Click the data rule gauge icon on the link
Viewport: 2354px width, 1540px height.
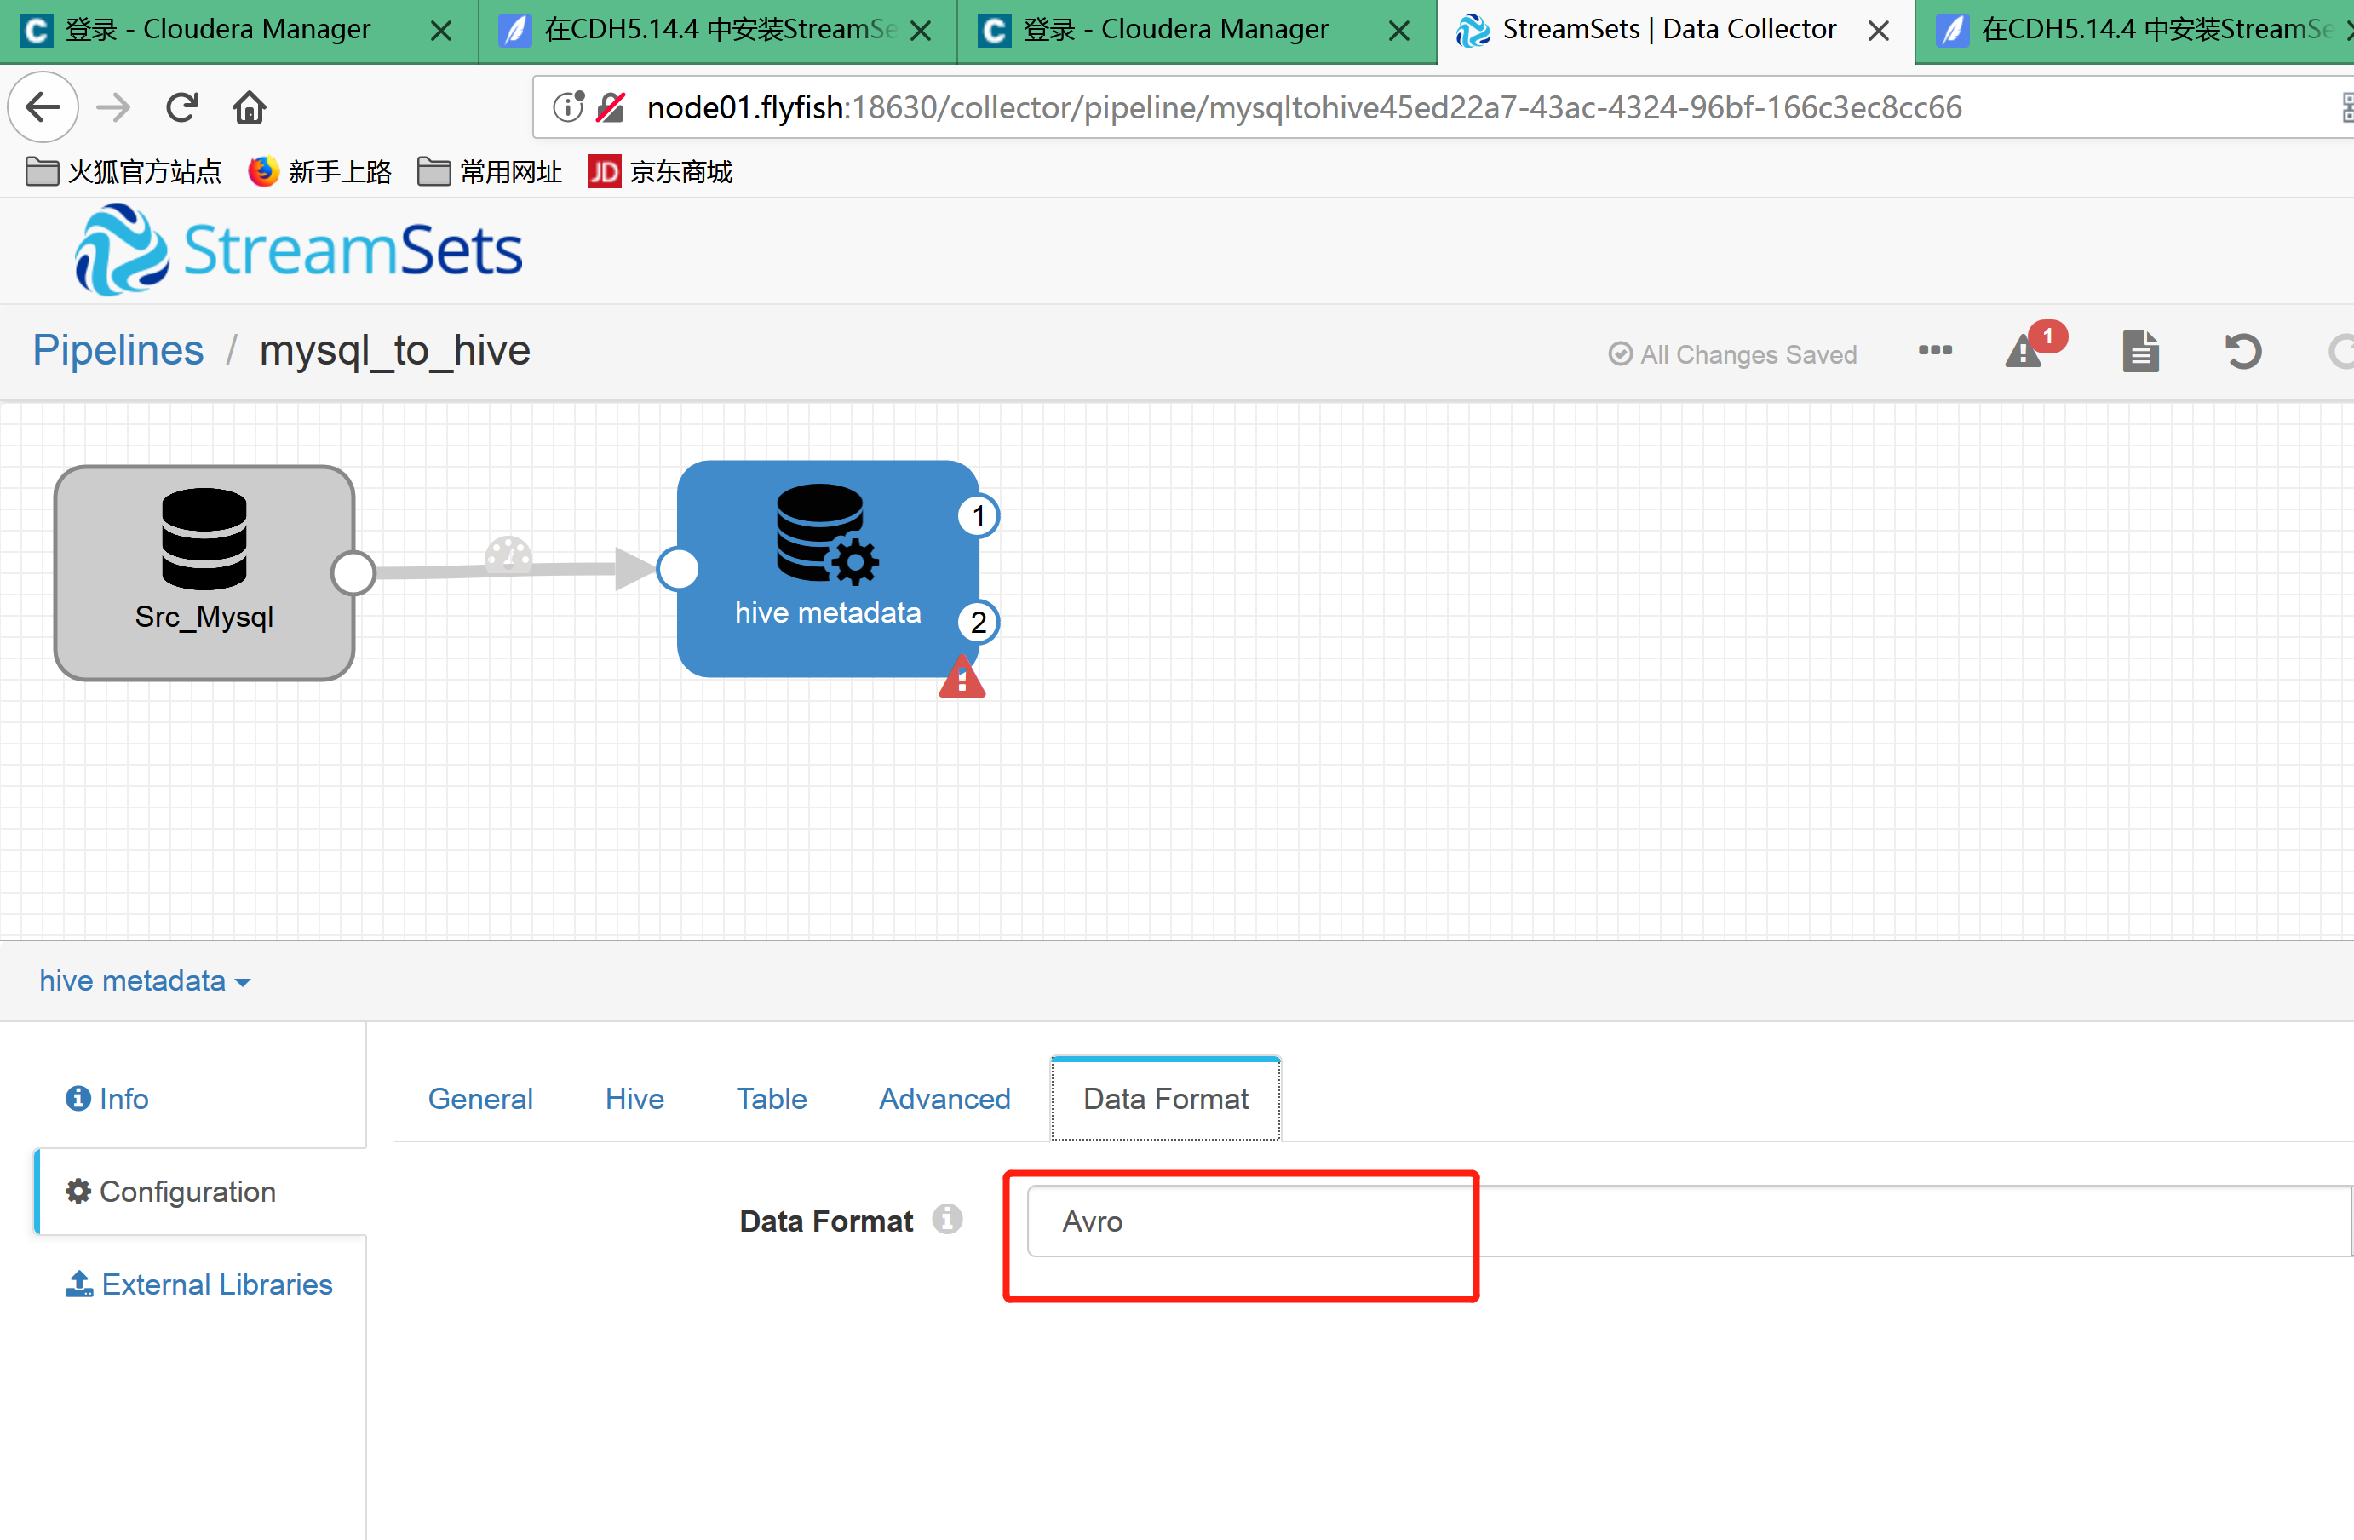(508, 557)
